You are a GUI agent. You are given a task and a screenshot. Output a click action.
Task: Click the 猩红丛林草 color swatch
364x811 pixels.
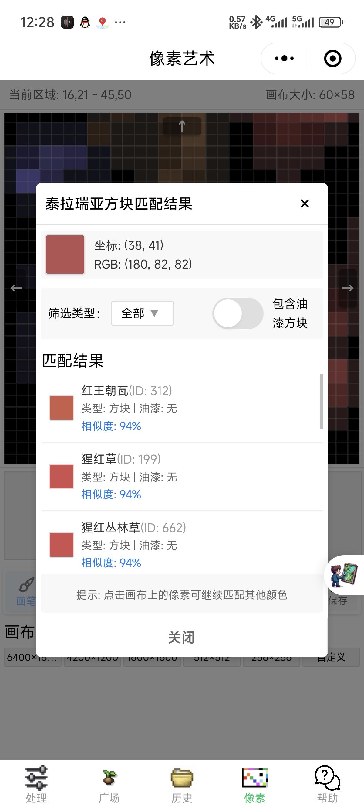pyautogui.click(x=62, y=545)
